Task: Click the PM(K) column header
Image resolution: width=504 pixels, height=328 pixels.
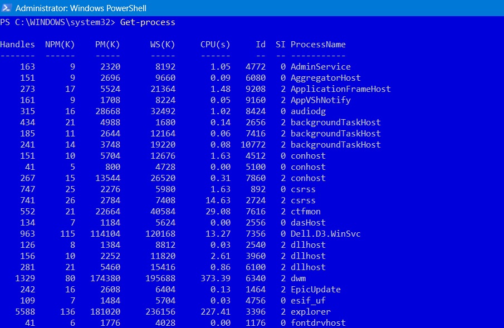Action: click(107, 45)
